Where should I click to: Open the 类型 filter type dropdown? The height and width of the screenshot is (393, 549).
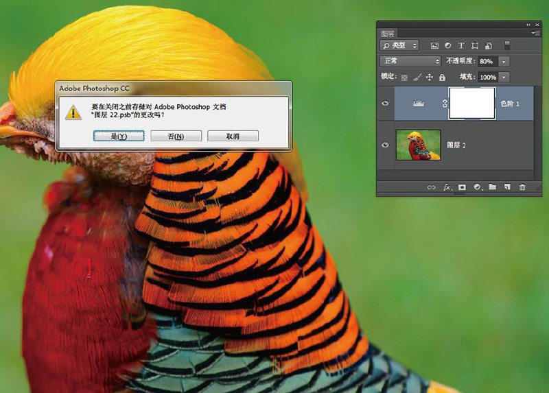400,46
